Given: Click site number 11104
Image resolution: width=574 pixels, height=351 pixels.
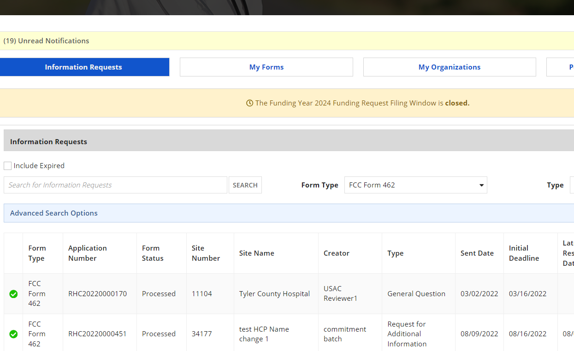Looking at the screenshot, I should [202, 294].
